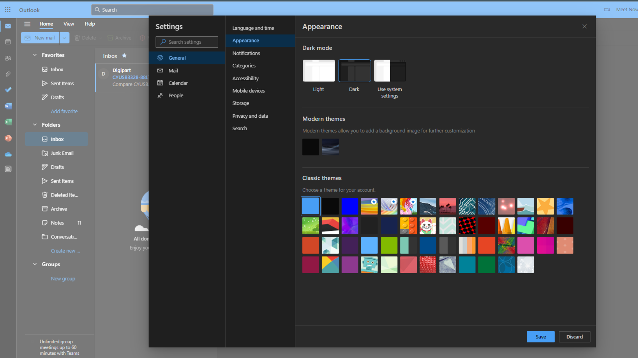Screen dimensions: 638x358
Task: Select the robot classic theme
Action: click(369, 265)
